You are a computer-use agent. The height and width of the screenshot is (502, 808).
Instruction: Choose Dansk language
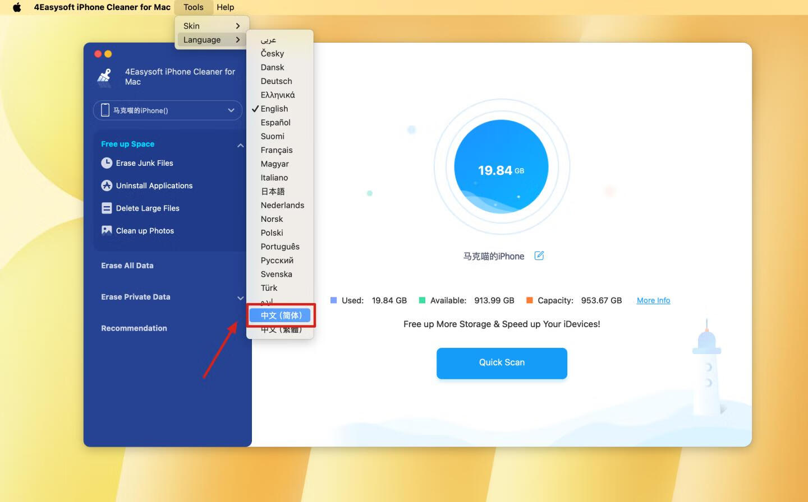pos(280,67)
